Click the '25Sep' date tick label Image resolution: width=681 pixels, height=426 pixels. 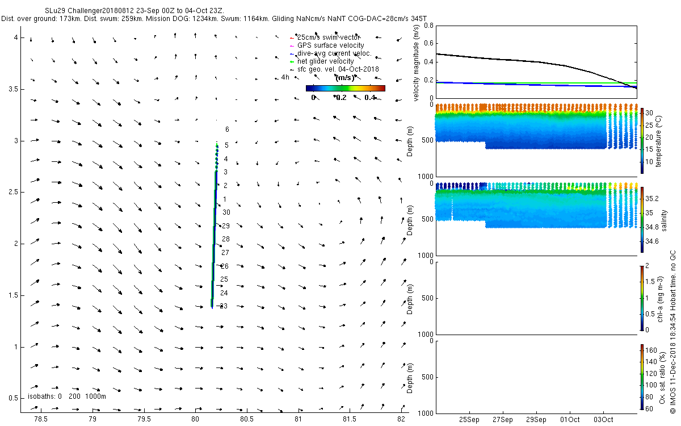470,420
